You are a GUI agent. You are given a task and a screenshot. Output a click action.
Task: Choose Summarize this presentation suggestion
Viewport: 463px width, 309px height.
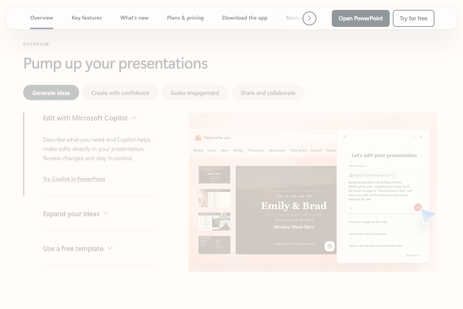tap(384, 234)
